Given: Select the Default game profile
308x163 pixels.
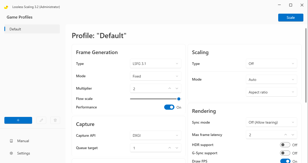Looking at the screenshot, I should coord(32,29).
